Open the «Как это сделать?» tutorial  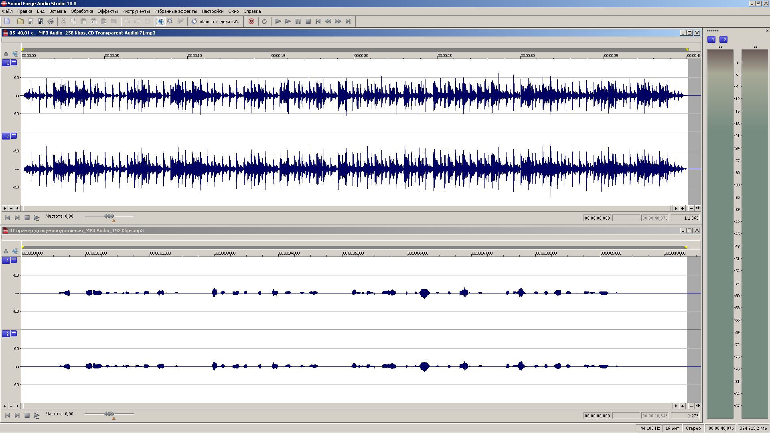click(215, 21)
